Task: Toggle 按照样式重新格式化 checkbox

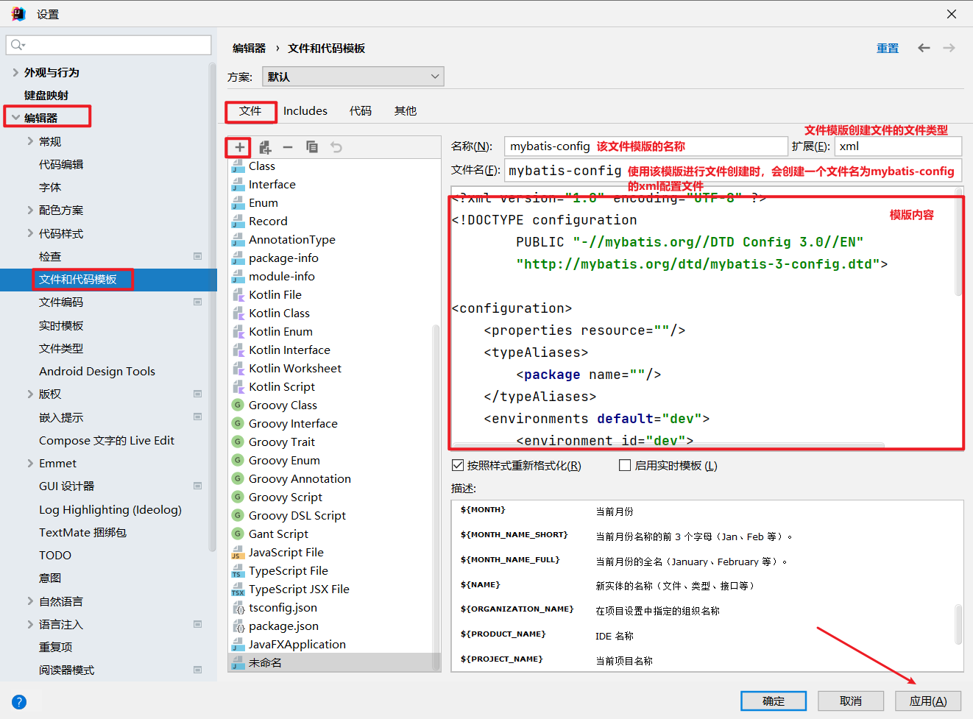Action: (457, 465)
